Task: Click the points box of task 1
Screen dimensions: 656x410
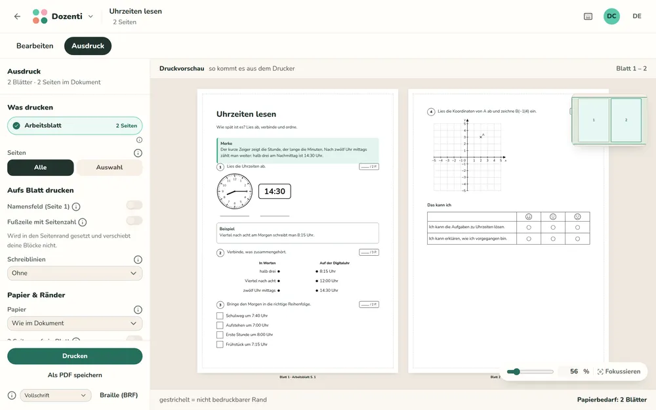Action: [369, 167]
